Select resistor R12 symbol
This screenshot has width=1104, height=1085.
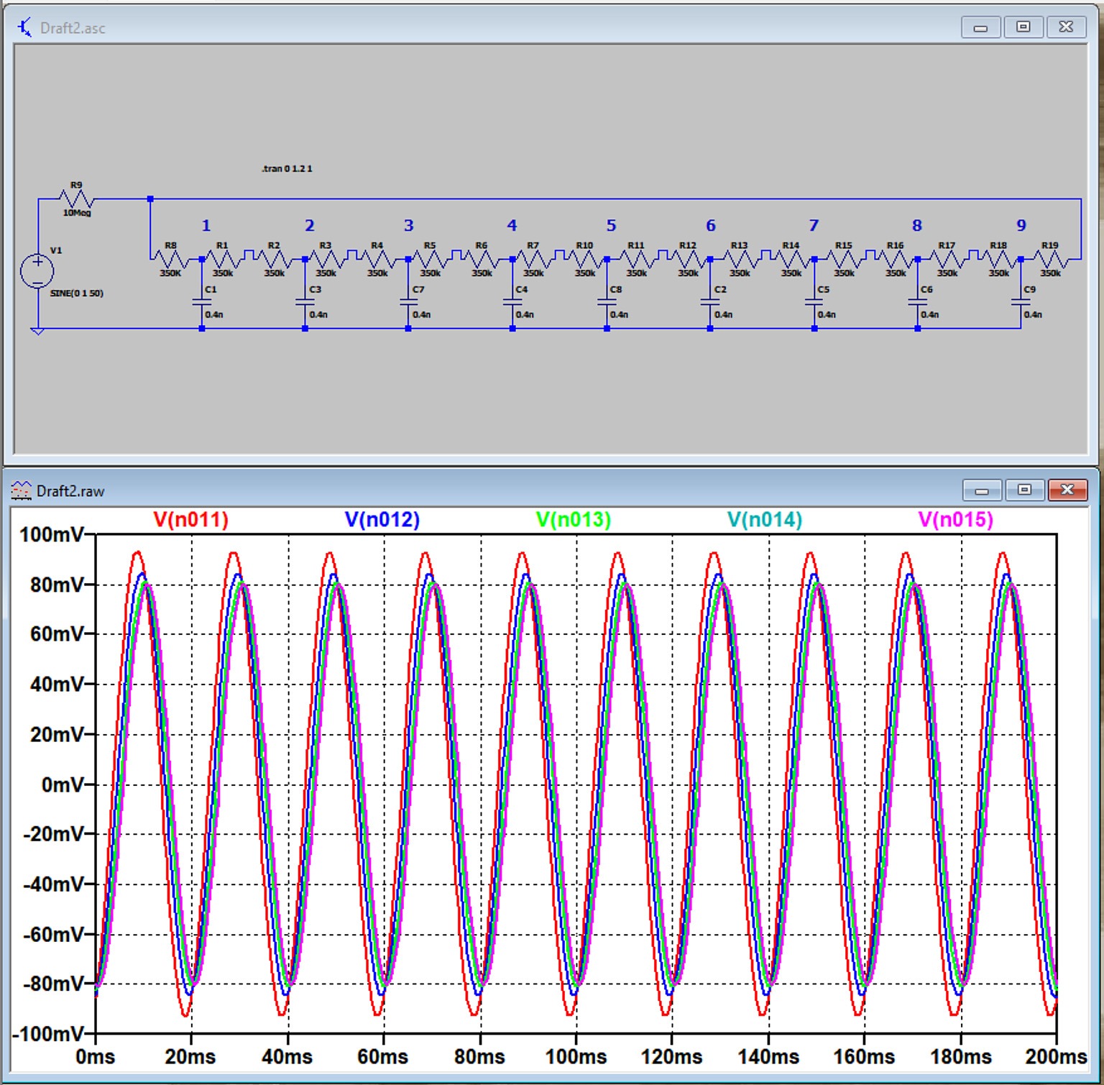(x=688, y=259)
